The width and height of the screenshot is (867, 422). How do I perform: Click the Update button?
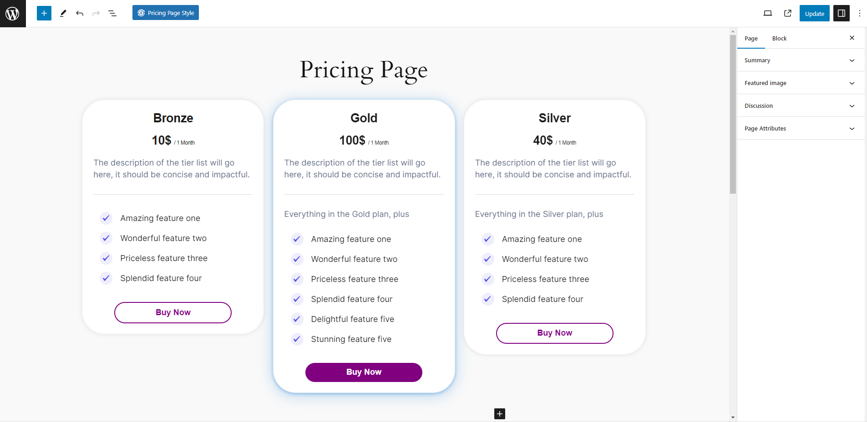point(815,13)
